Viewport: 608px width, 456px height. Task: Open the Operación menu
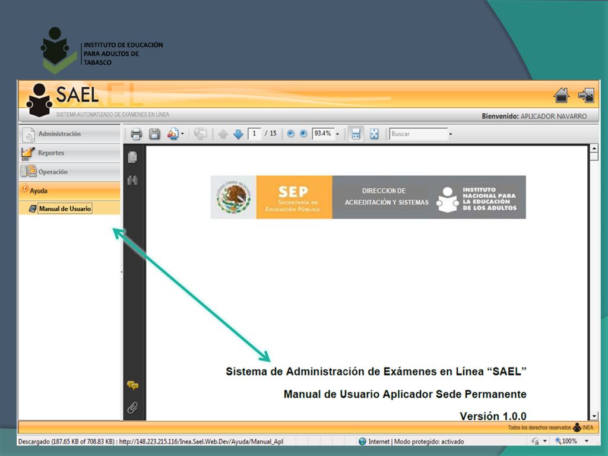pyautogui.click(x=69, y=172)
